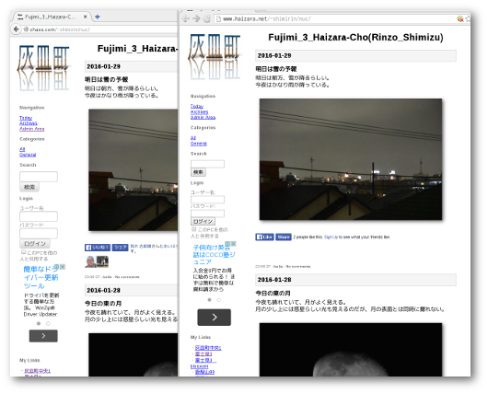
Task: Click username field in left window
Action: tap(39, 216)
